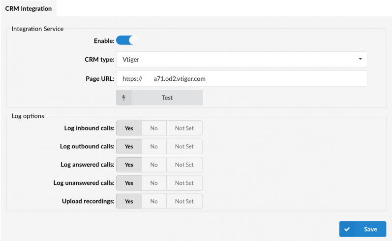The width and height of the screenshot is (392, 241).
Task: Click the checkmark icon on Save button
Action: click(347, 229)
